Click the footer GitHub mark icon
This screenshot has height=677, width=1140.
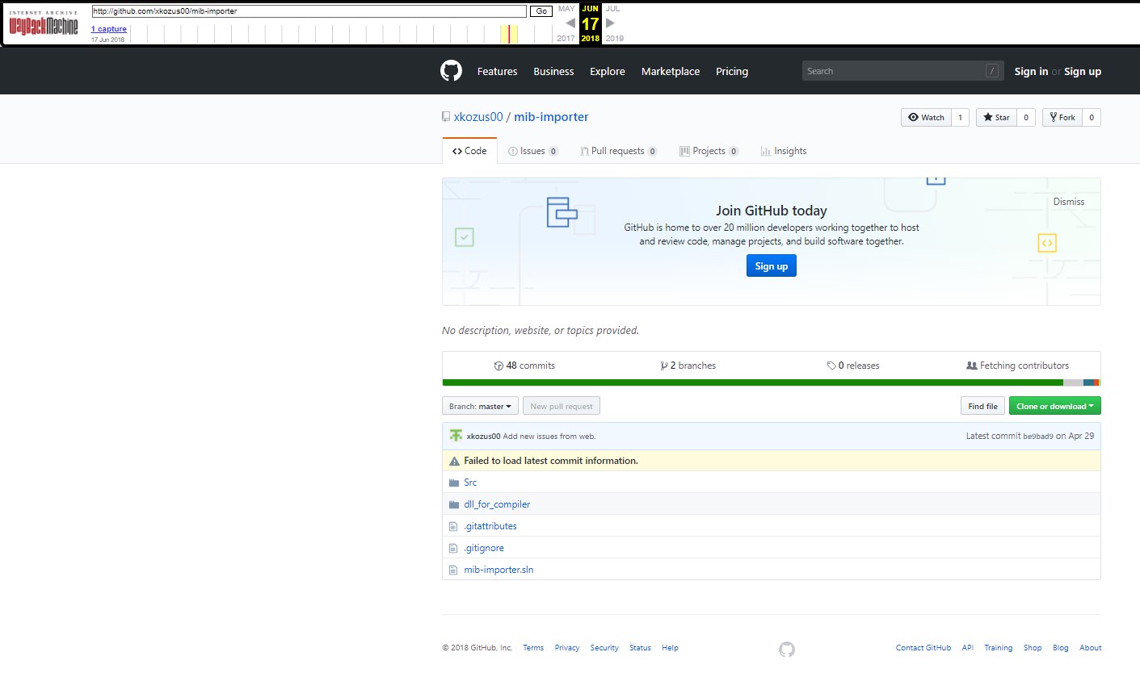(787, 650)
